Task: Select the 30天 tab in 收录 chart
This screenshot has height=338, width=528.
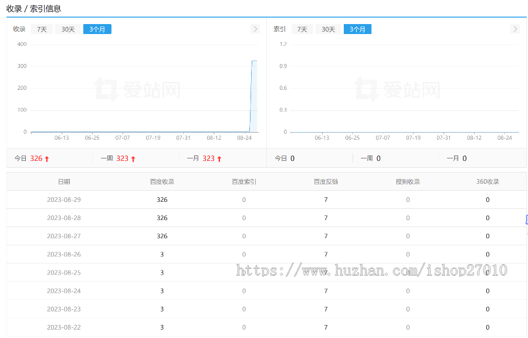Action: coord(68,29)
